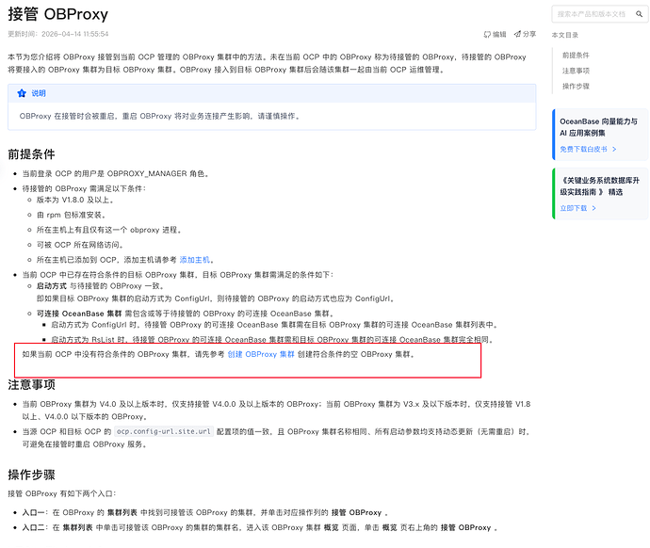This screenshot has height=548, width=650.
Task: Jump to 注意事项 in table of contents
Action: (576, 71)
